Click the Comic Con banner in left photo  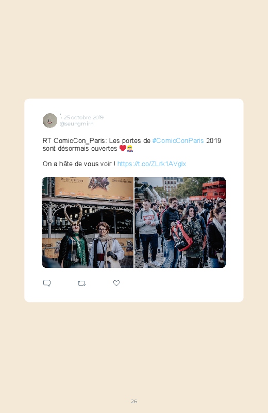94,187
